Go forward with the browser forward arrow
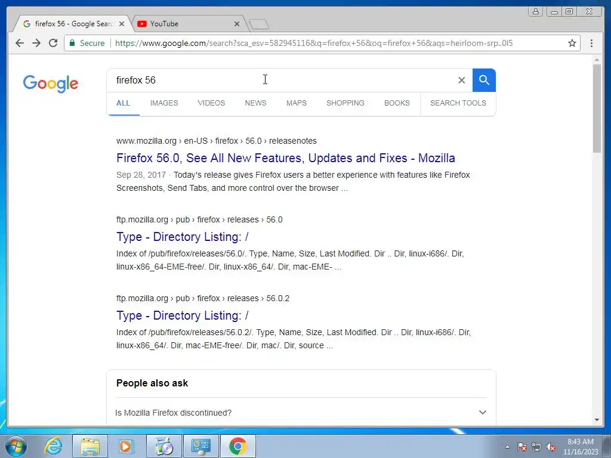The width and height of the screenshot is (611, 458). (36, 43)
